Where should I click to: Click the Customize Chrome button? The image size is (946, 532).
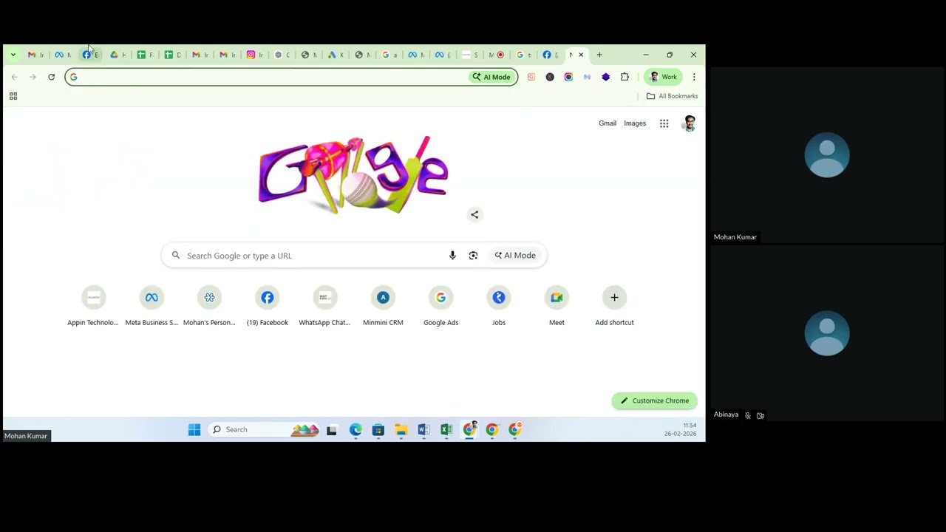[x=655, y=400]
